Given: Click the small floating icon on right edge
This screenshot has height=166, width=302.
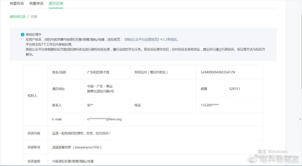Looking at the screenshot, I should click(x=300, y=119).
